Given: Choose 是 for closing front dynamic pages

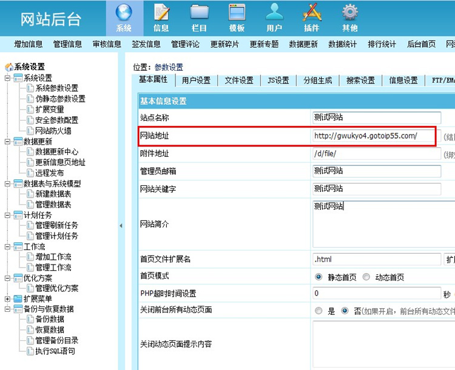Looking at the screenshot, I should (318, 311).
